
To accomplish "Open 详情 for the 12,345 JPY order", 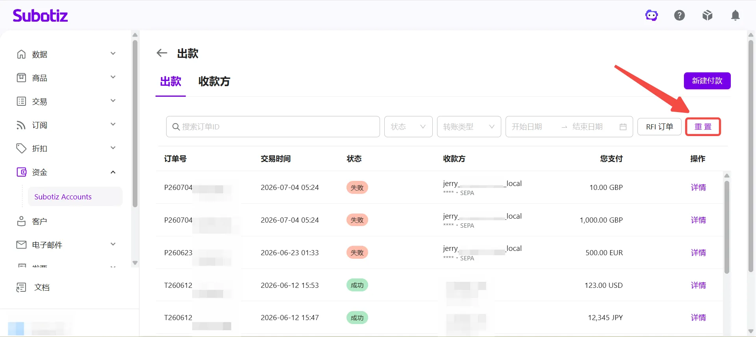I will pos(698,318).
